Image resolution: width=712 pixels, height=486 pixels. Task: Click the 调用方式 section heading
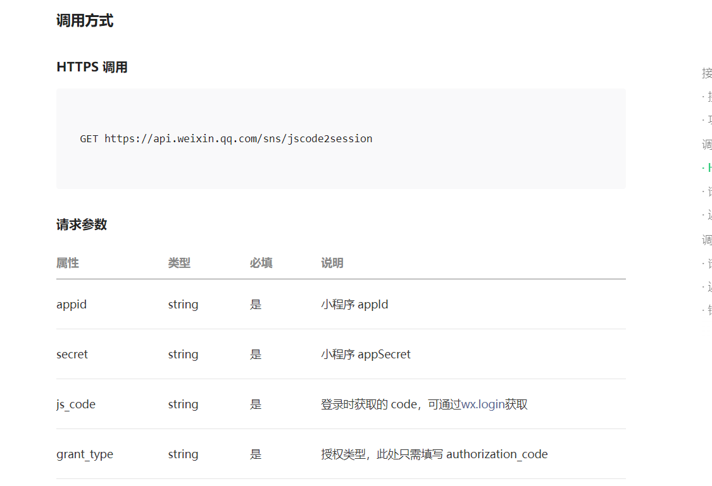(85, 21)
